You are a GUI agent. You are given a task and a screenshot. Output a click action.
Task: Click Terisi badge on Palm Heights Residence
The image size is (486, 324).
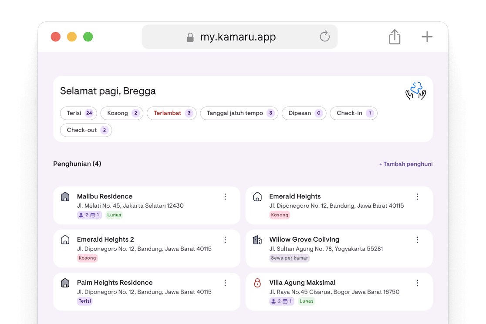pos(84,301)
